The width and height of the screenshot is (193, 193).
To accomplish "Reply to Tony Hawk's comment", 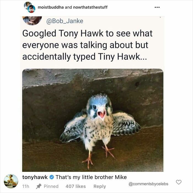I will click(x=100, y=186).
